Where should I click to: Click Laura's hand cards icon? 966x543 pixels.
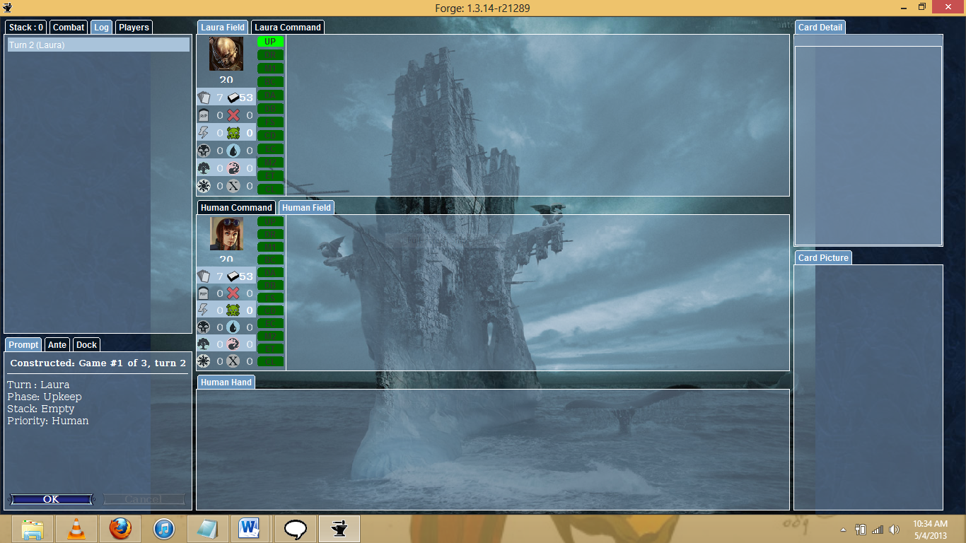(x=204, y=98)
